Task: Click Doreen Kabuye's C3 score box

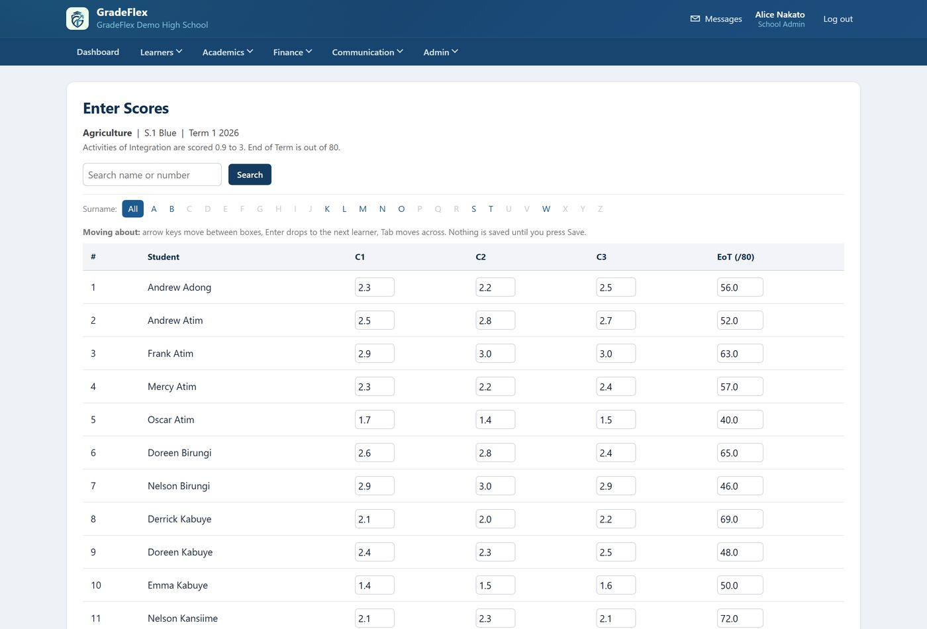Action: (616, 552)
